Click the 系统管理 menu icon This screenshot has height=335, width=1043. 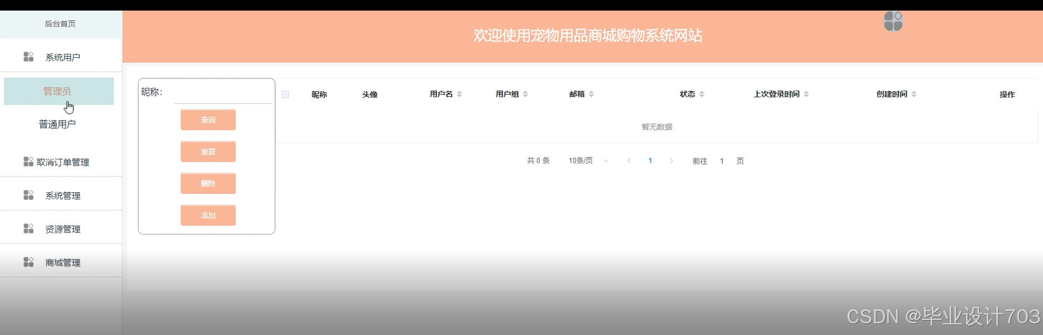click(28, 195)
